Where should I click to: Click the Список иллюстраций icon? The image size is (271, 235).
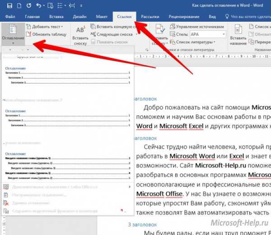tap(251, 27)
